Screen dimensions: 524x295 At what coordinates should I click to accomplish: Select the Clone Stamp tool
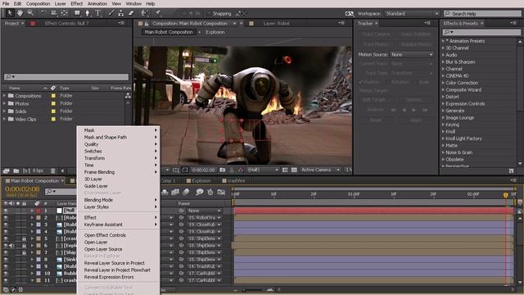121,13
